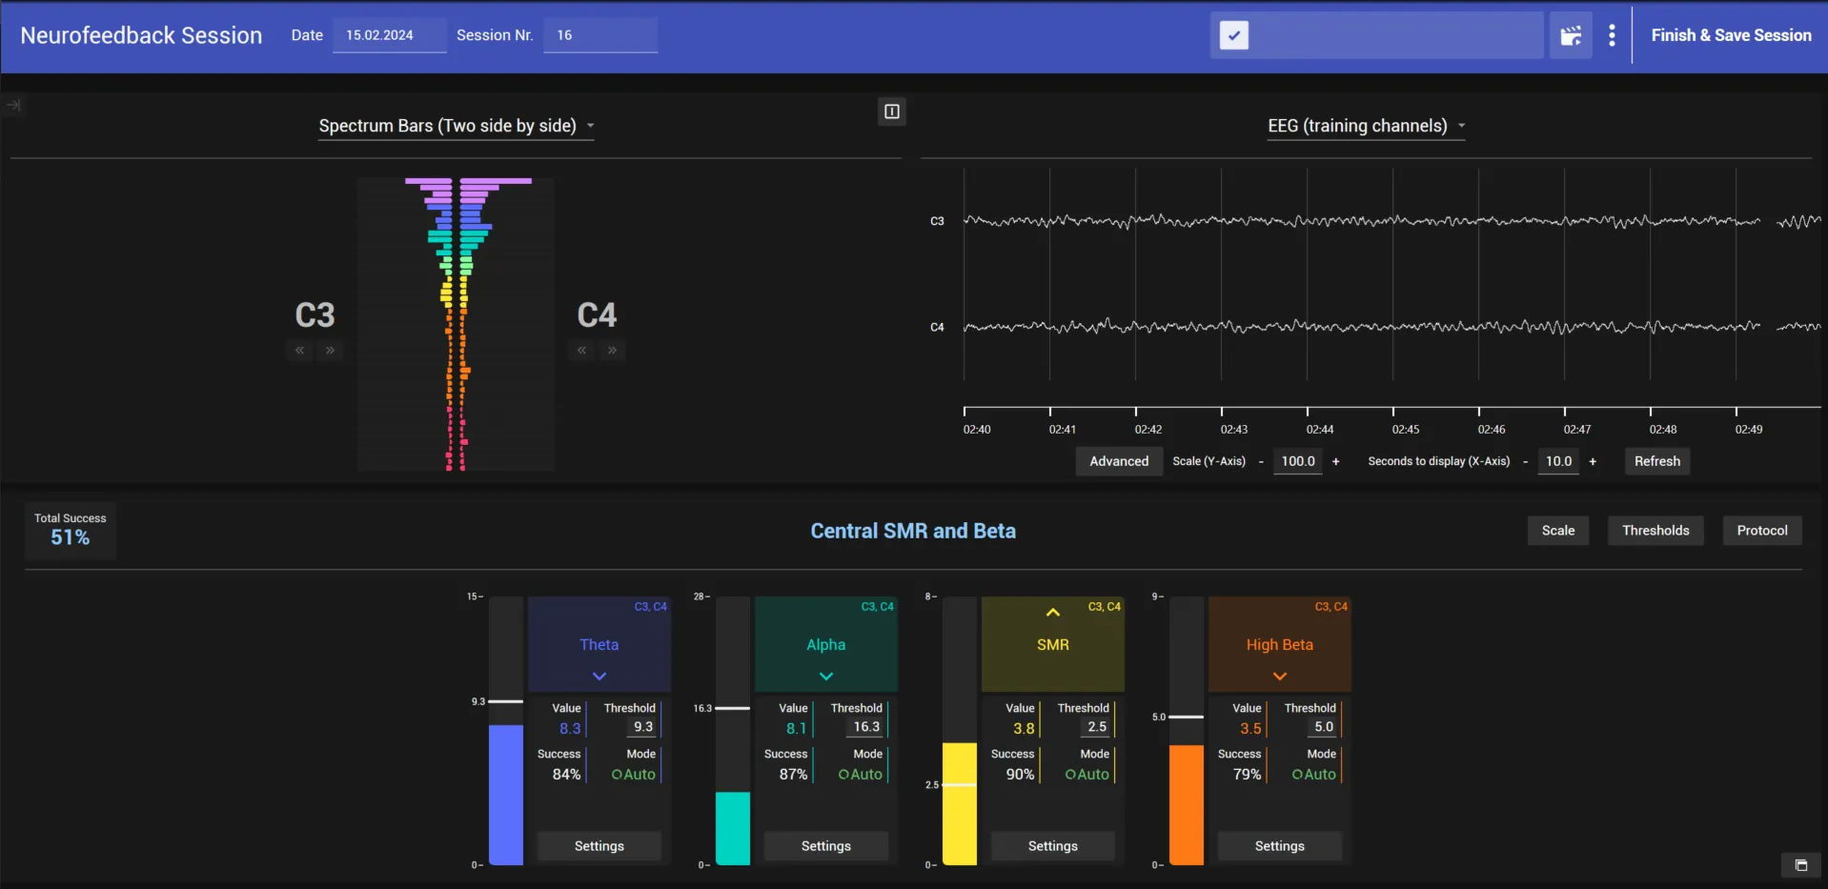Decrease seconds to display with minus

click(x=1525, y=461)
